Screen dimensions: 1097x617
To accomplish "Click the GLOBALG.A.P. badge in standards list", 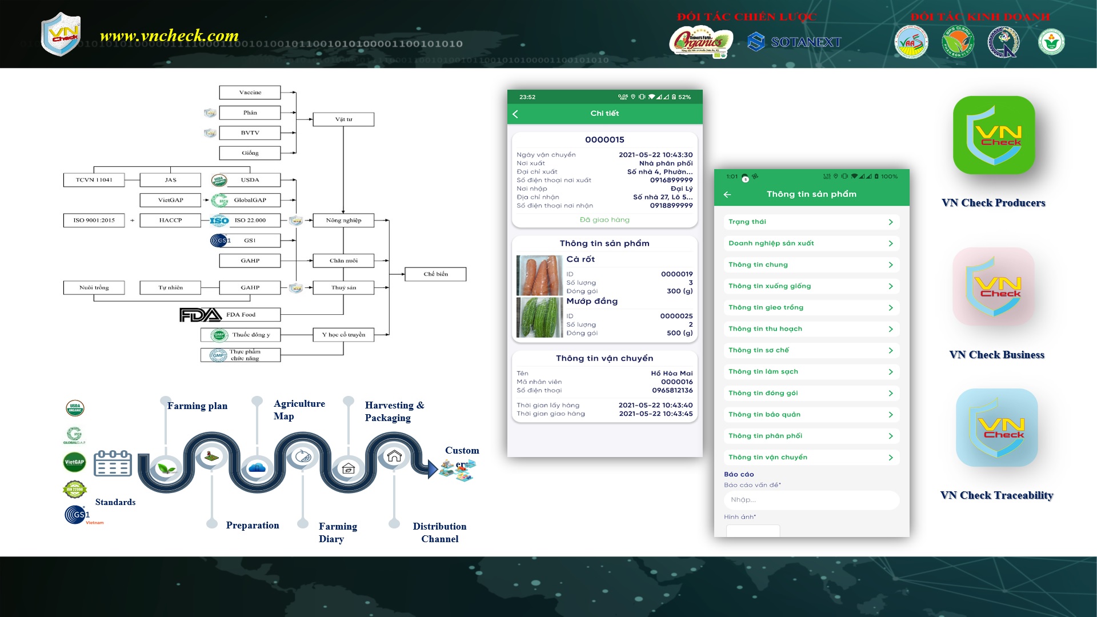I will tap(74, 435).
